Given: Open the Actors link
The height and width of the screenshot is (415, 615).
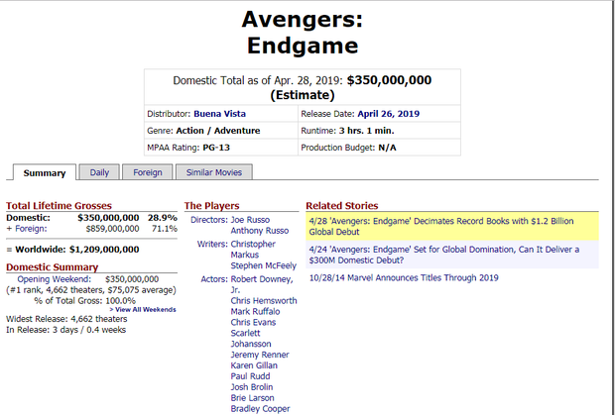Looking at the screenshot, I should [x=214, y=279].
